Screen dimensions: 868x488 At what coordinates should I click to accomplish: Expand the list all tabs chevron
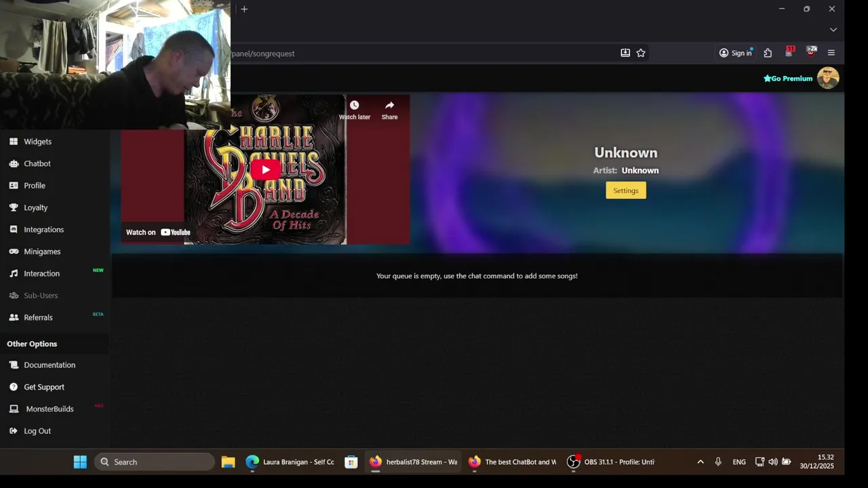[x=833, y=30]
